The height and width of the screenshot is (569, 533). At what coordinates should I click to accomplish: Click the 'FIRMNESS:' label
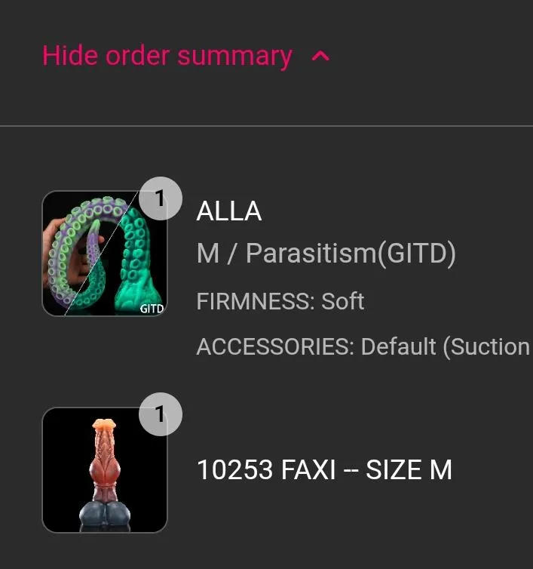255,301
